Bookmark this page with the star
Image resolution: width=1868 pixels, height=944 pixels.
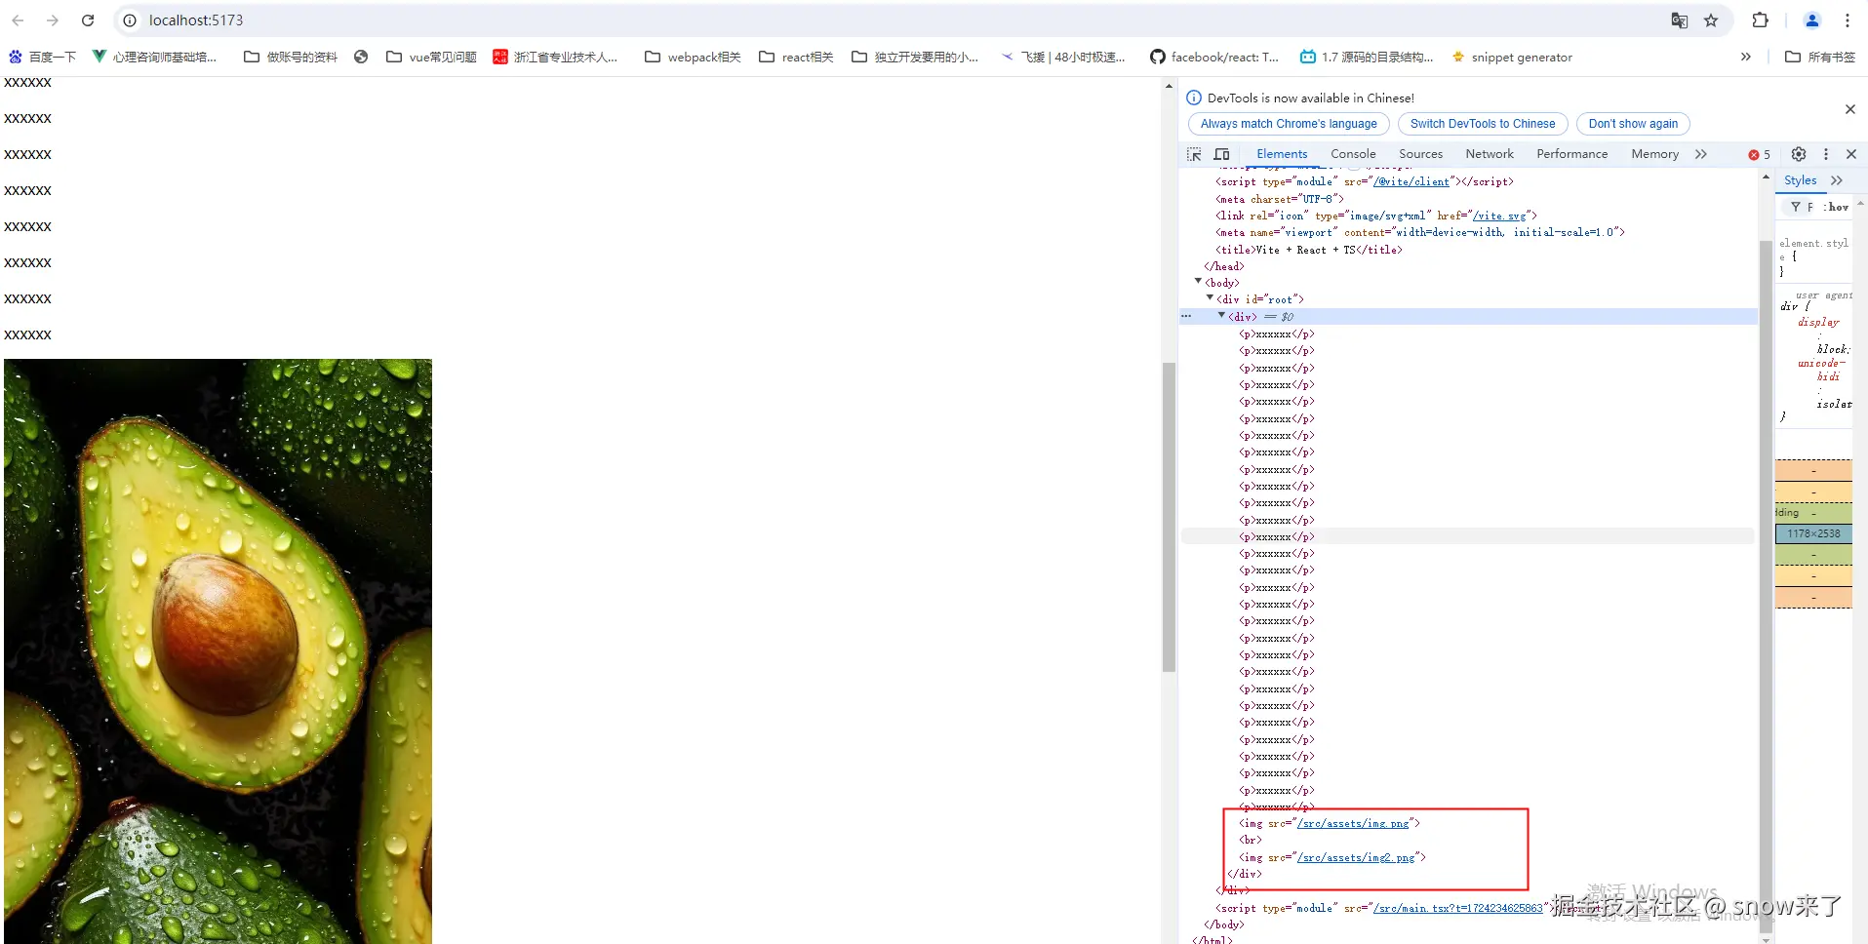click(1711, 20)
